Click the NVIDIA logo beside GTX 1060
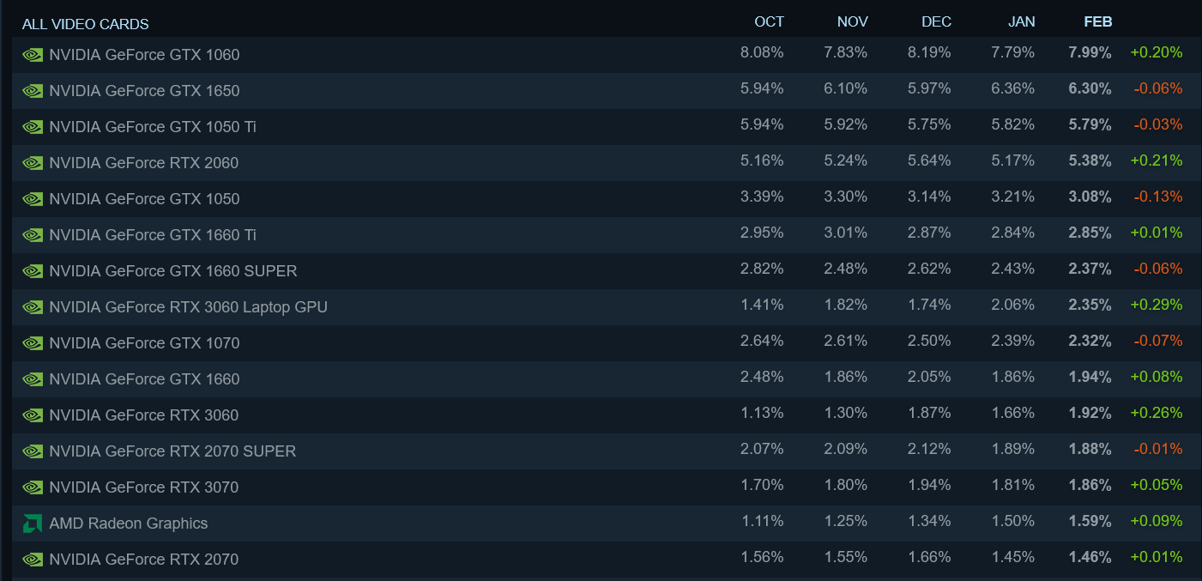The image size is (1202, 581). click(x=33, y=55)
